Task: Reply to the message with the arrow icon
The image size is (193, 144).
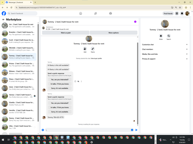Action: click(x=78, y=81)
